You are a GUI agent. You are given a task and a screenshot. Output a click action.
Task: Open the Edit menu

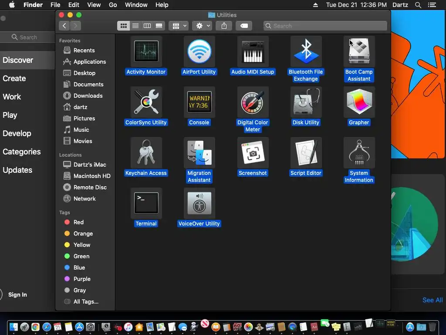pyautogui.click(x=74, y=5)
